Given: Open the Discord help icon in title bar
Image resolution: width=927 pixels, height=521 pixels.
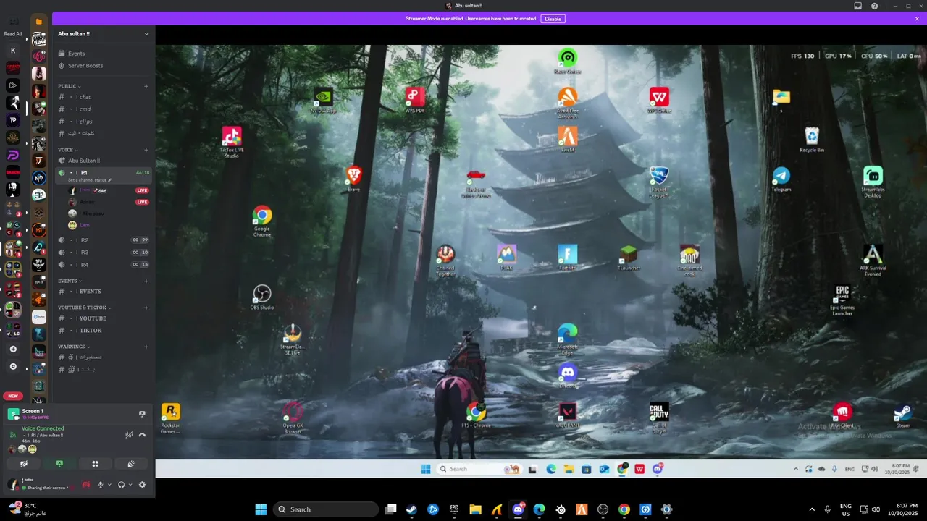Looking at the screenshot, I should pyautogui.click(x=874, y=6).
